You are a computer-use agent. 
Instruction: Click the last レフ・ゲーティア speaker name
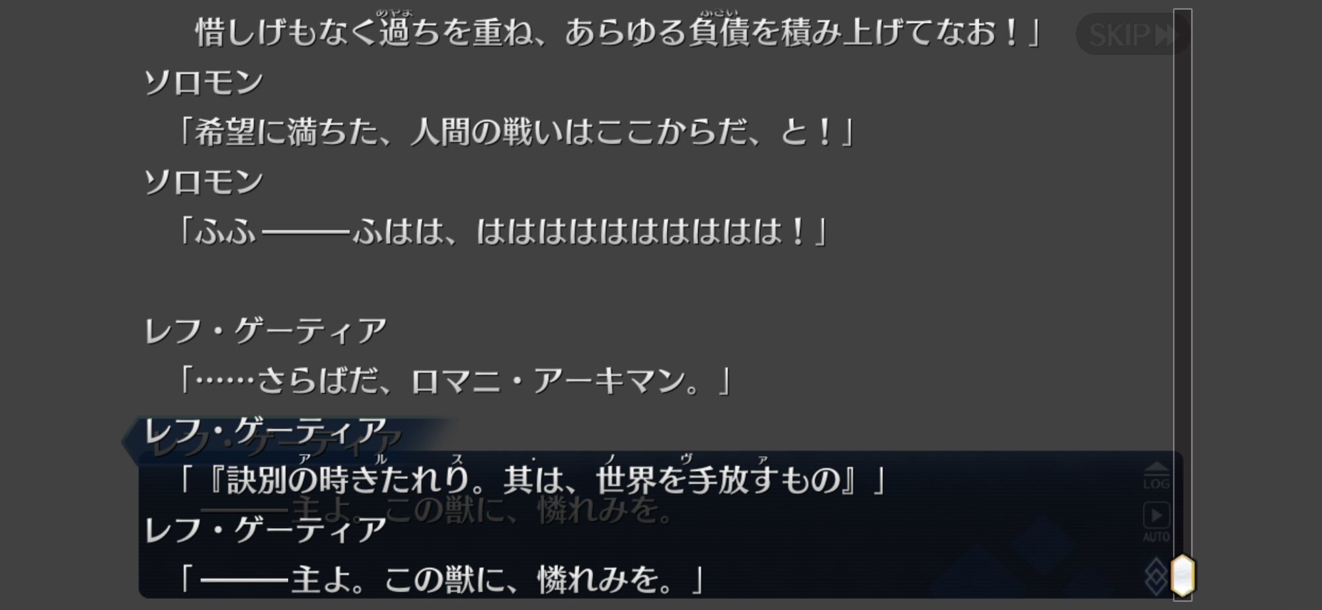tap(266, 530)
